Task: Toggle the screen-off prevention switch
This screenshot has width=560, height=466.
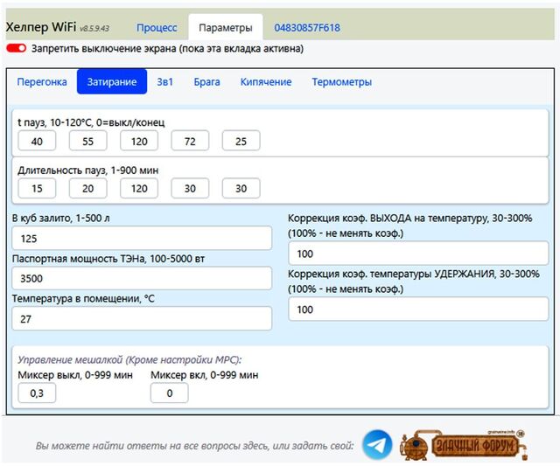Action: tap(17, 49)
